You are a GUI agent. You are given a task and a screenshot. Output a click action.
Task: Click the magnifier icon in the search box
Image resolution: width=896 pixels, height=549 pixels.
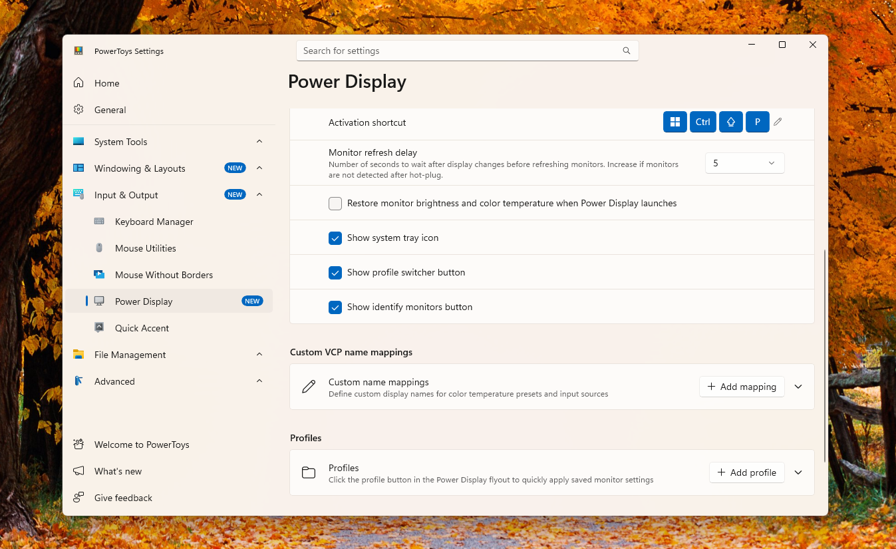626,51
